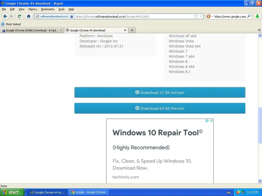This screenshot has width=262, height=196.
Task: Open the Edit menu
Action: 12,9
